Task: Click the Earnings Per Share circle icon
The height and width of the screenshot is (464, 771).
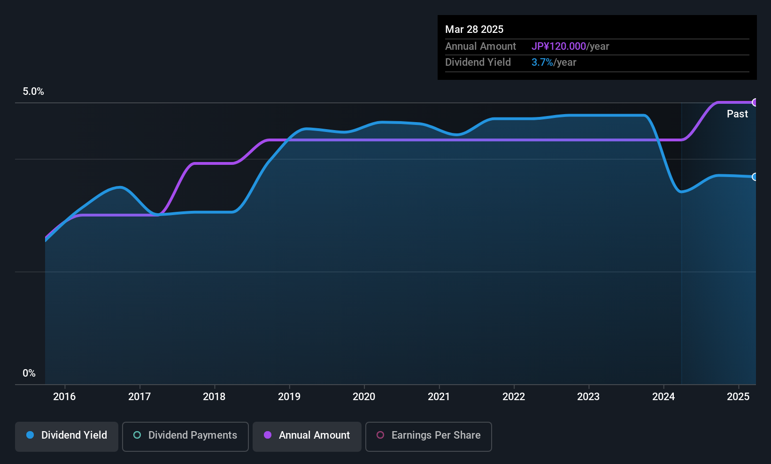Action: point(380,435)
